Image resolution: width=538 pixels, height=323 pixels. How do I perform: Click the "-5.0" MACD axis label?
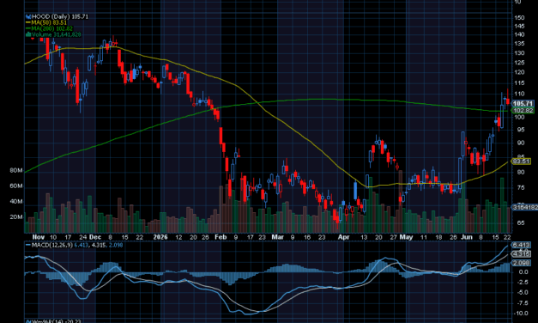click(523, 293)
